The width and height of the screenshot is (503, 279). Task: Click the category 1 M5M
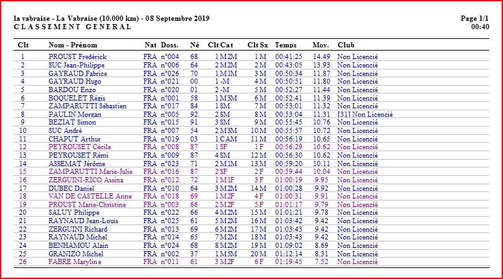pos(226,254)
